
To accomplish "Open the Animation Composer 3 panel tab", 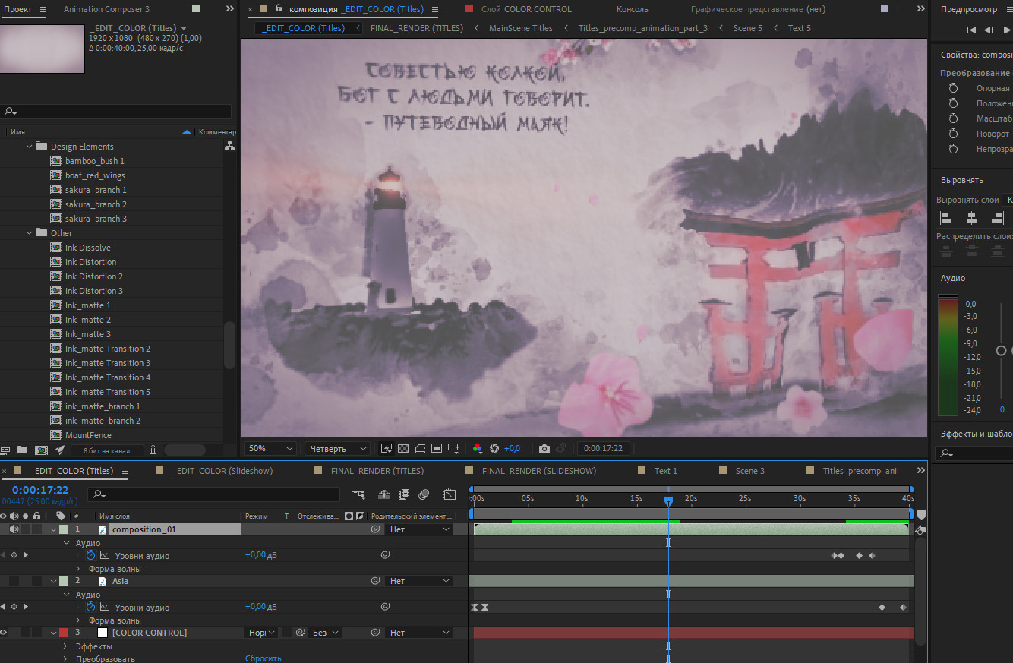I will tap(106, 9).
